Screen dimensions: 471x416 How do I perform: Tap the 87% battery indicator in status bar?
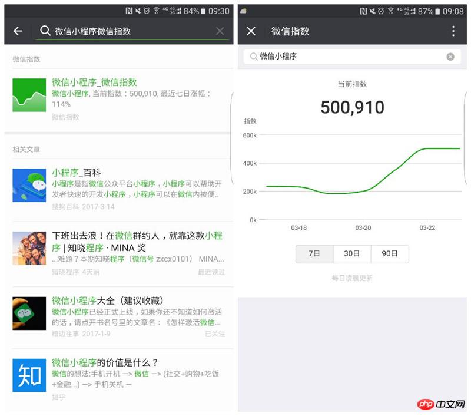[x=429, y=11]
